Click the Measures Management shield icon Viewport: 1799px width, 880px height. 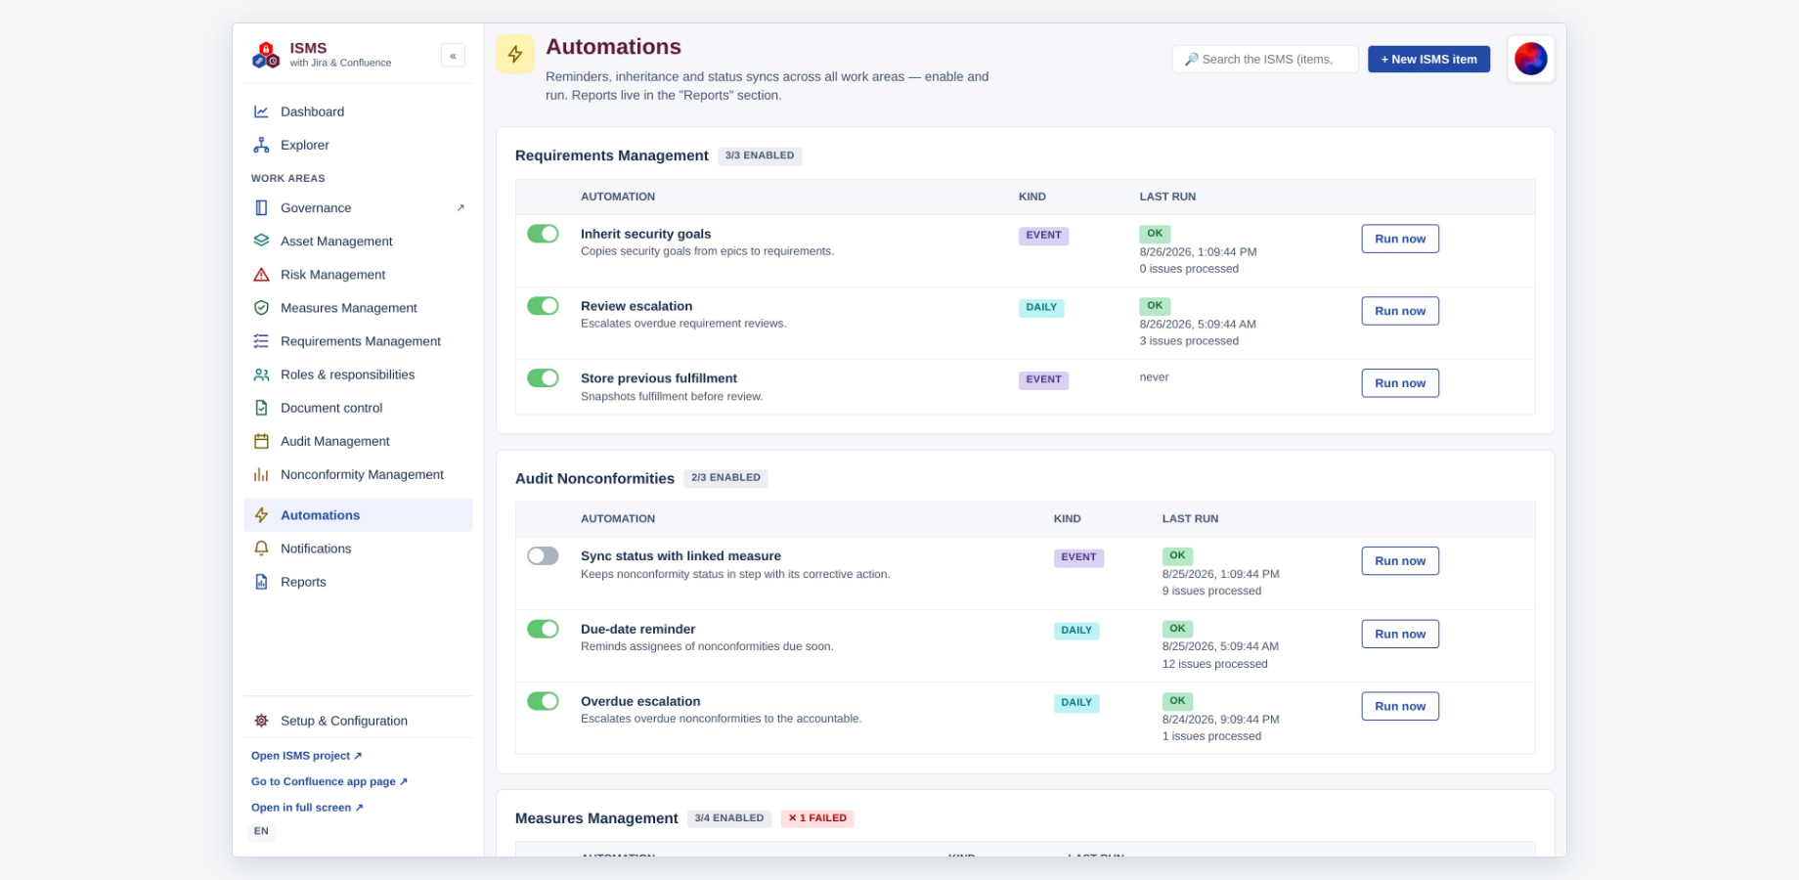(x=261, y=307)
